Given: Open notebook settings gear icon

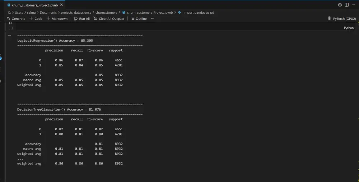Looking at the screenshot, I should [340, 5].
